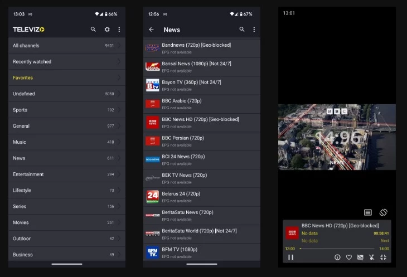Add BBC News HD to favorites with the heart icon
This screenshot has width=407, height=277.
tap(349, 257)
